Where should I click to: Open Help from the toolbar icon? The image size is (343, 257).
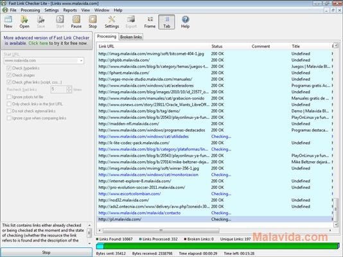point(185,22)
